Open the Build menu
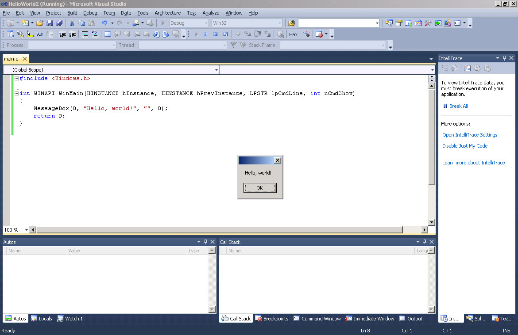This screenshot has width=518, height=335. [x=72, y=13]
